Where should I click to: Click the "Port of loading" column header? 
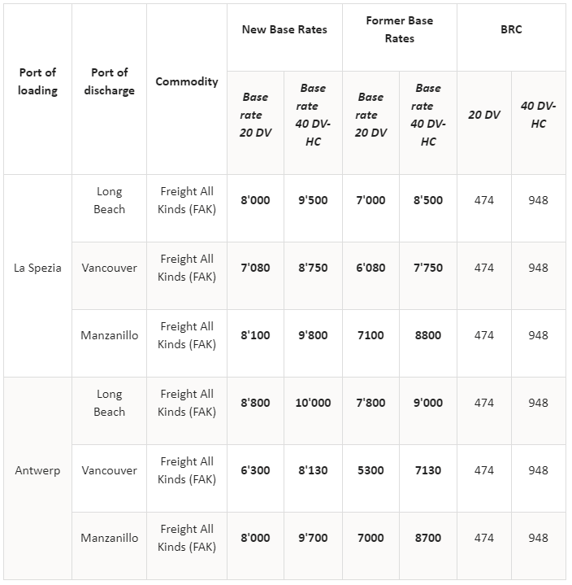[37, 81]
